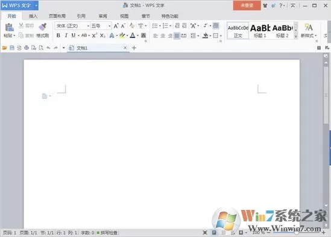
Task: Switch to the 插入 ribbon tab
Action: click(x=33, y=16)
